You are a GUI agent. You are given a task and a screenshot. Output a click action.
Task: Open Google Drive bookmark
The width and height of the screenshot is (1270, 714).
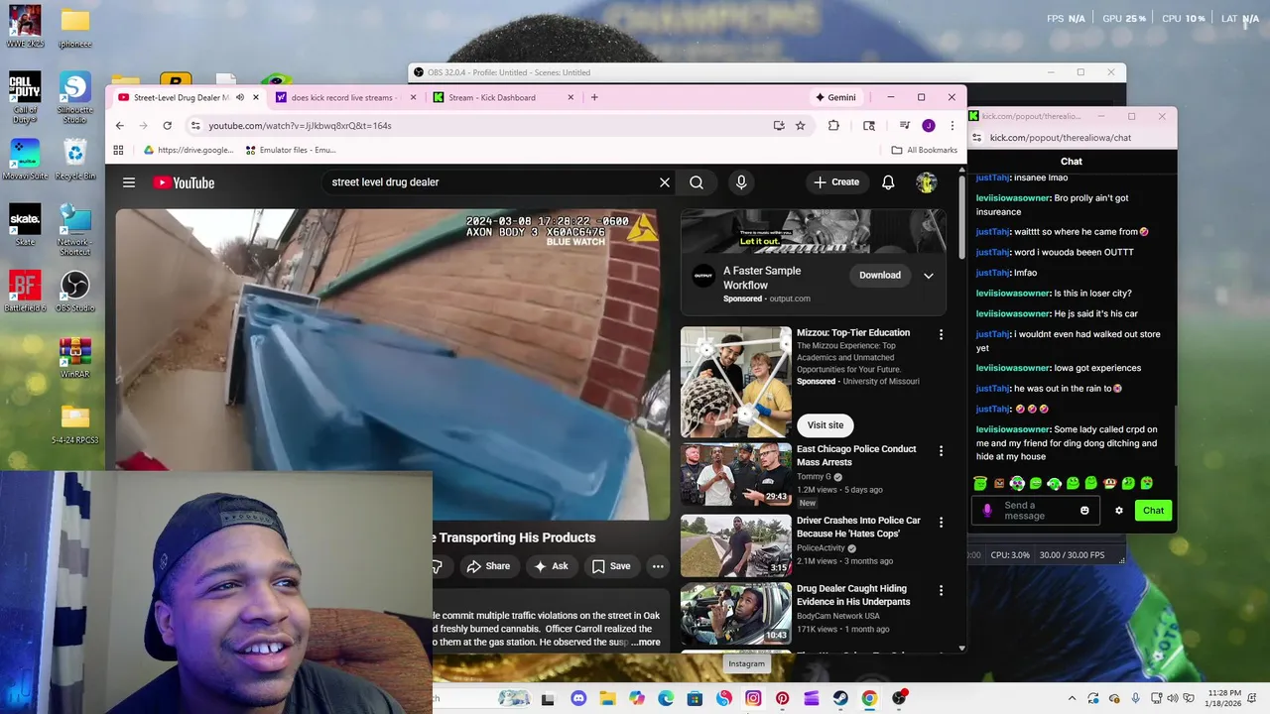tap(189, 150)
